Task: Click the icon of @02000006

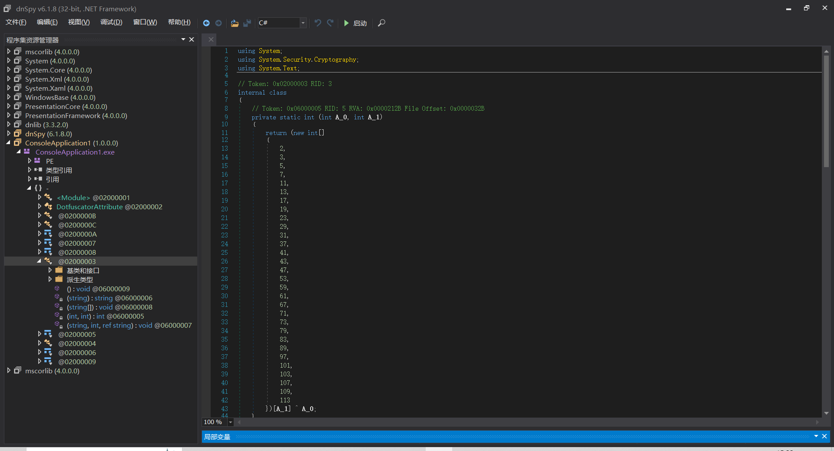Action: point(48,352)
